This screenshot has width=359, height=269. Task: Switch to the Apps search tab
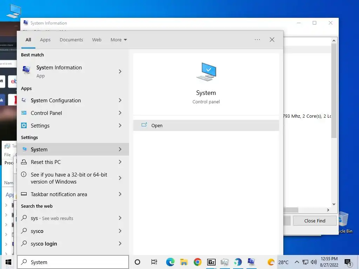coord(45,40)
